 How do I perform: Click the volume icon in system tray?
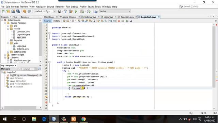[194, 119]
